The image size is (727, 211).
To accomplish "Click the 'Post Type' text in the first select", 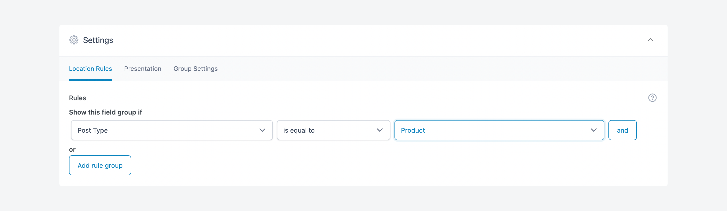I will point(93,130).
